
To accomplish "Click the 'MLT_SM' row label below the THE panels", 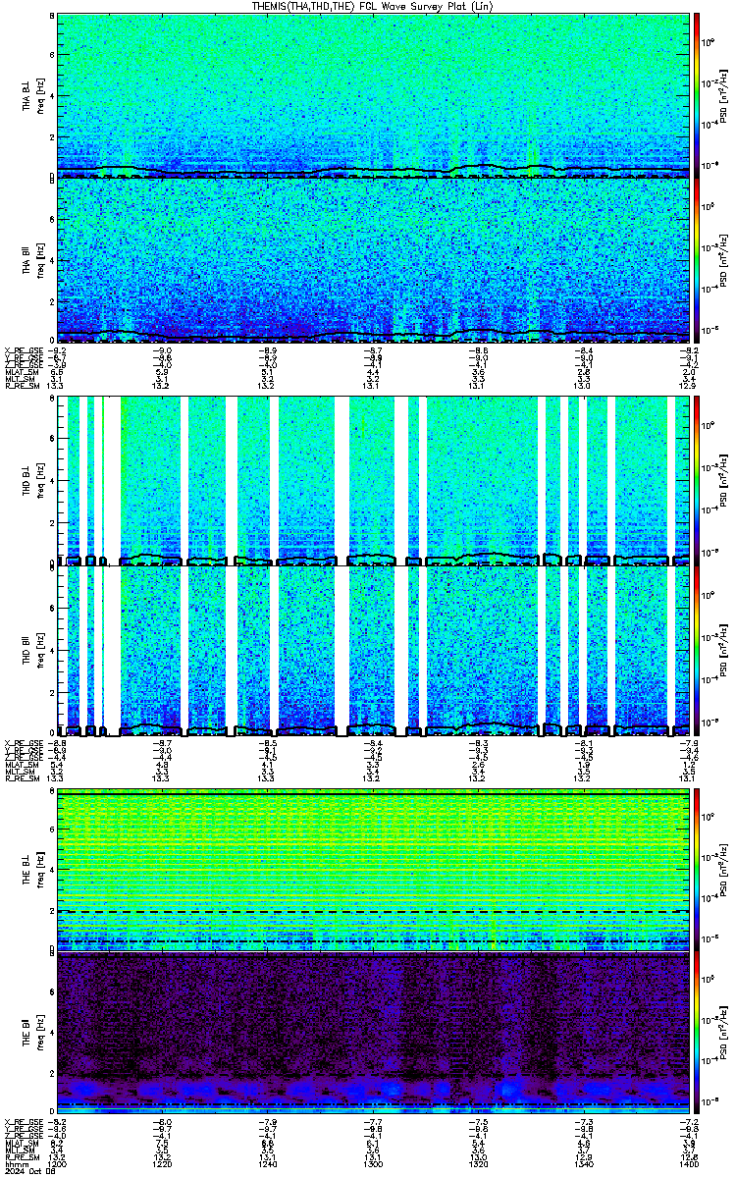I will (x=19, y=1151).
